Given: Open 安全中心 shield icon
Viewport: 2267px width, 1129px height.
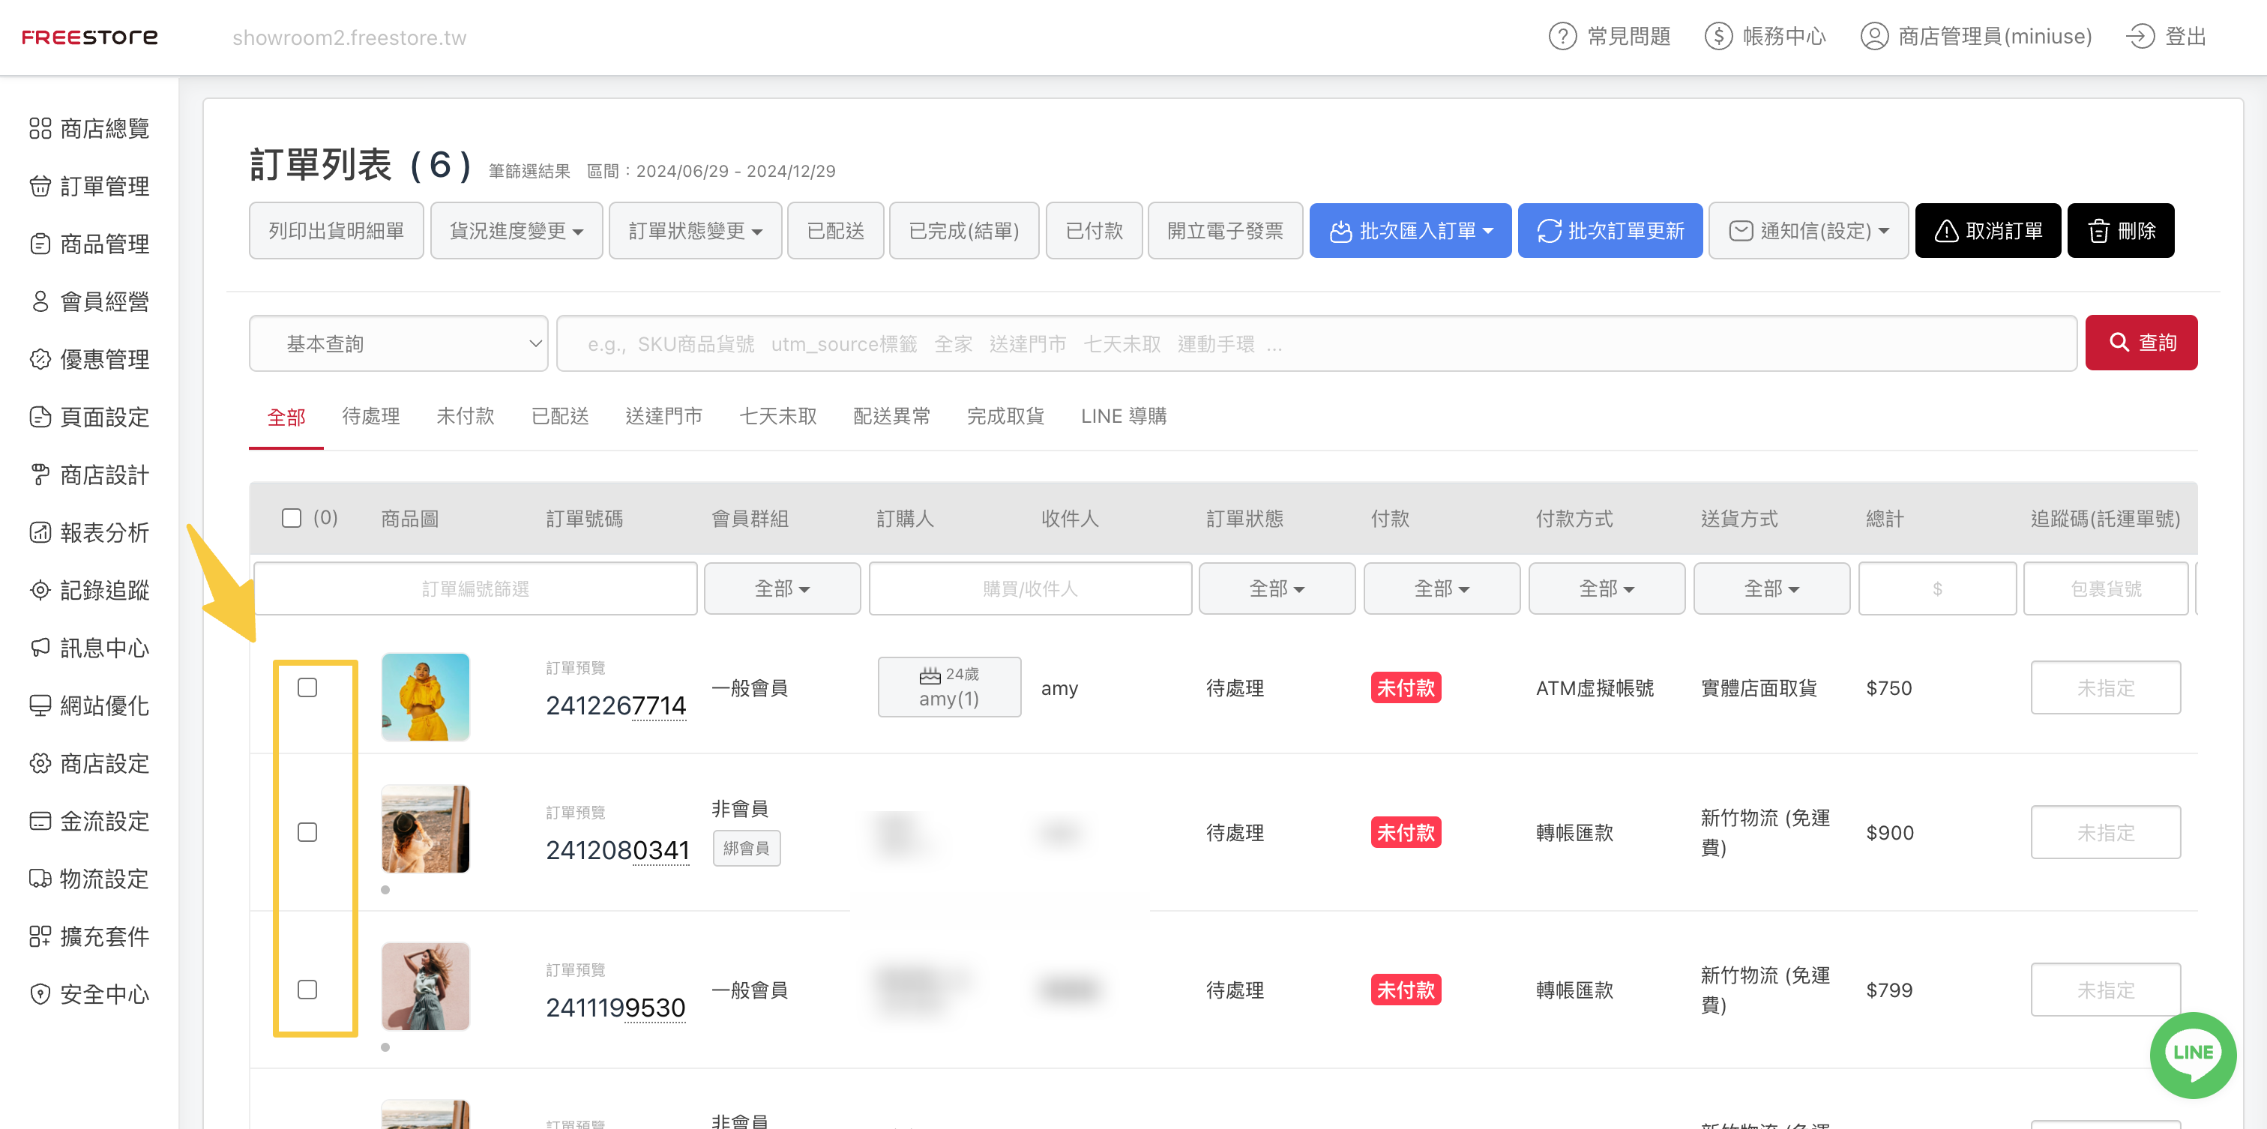Looking at the screenshot, I should [x=40, y=994].
